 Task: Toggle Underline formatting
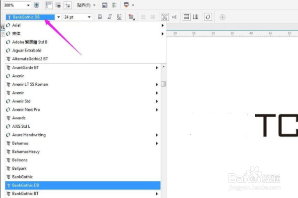(x=119, y=17)
